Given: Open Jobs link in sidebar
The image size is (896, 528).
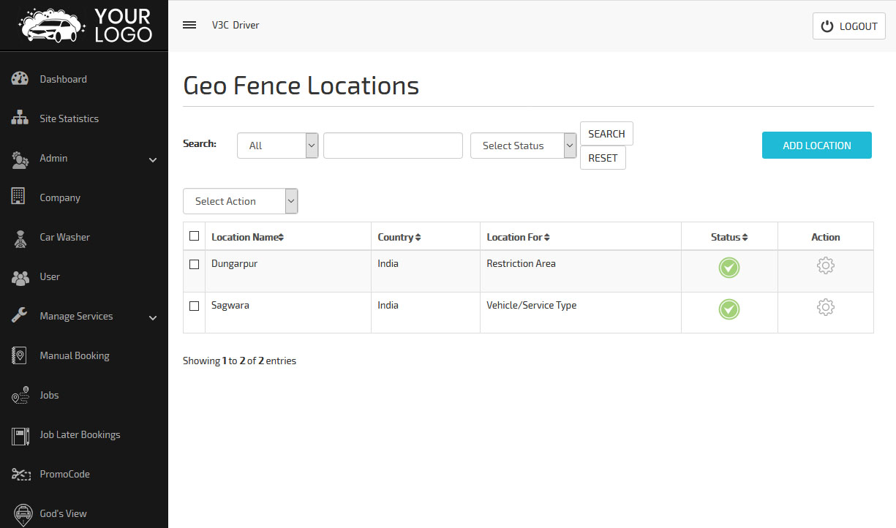Looking at the screenshot, I should 49,395.
